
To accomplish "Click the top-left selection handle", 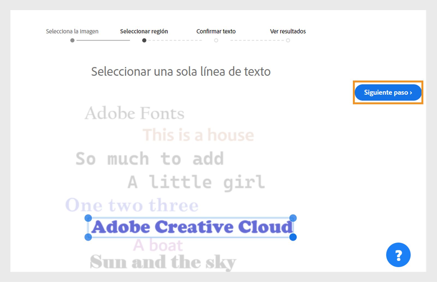I will point(88,218).
